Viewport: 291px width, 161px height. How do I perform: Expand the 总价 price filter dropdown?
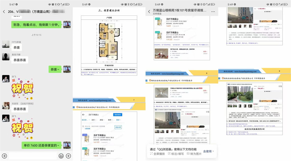[x=94, y=120]
